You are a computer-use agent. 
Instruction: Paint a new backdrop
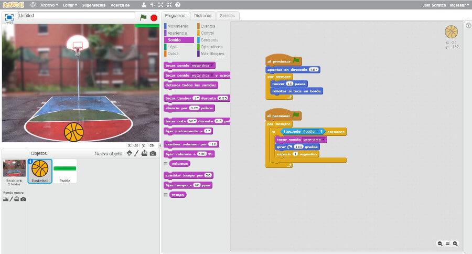pyautogui.click(x=11, y=199)
